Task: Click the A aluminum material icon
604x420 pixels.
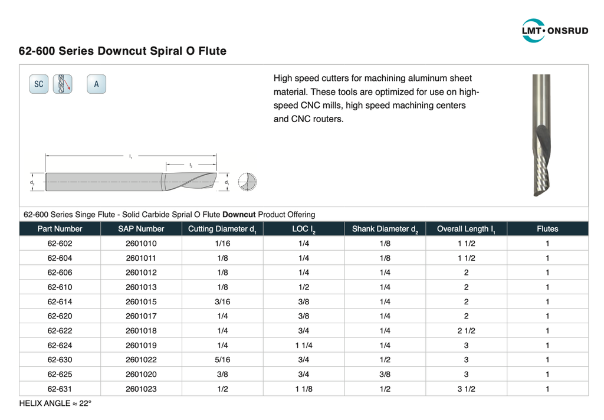Action: (x=96, y=84)
